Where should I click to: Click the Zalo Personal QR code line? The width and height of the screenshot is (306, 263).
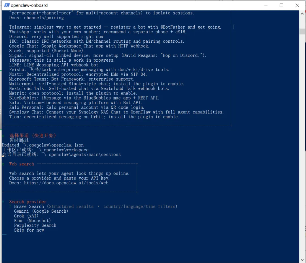(x=77, y=107)
